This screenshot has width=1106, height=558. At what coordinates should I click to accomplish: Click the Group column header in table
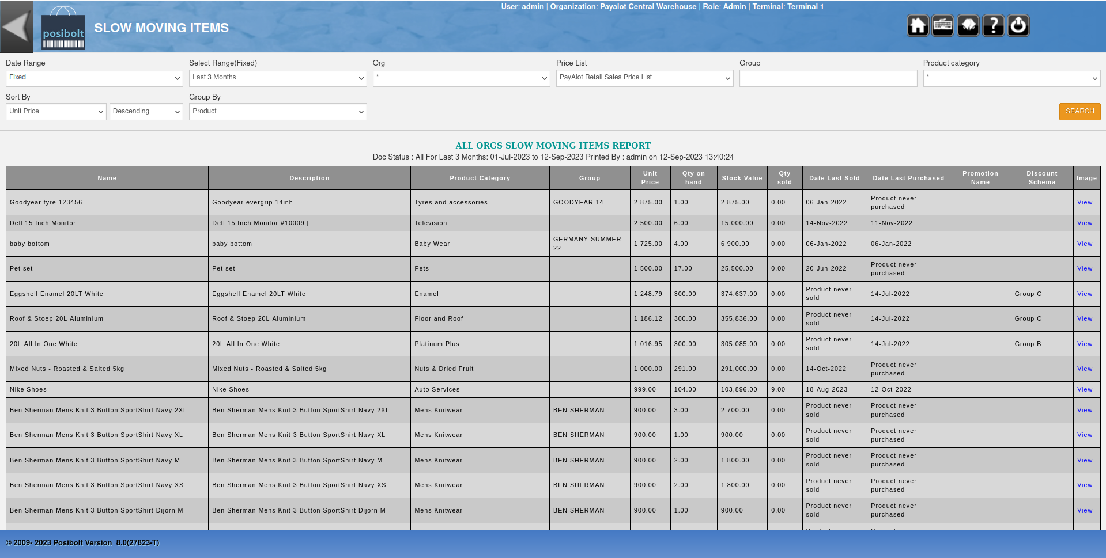pyautogui.click(x=590, y=179)
